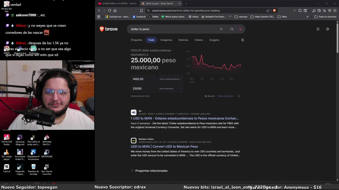
Task: Open the peso mexicano currency dropdown
Action: tap(170, 88)
